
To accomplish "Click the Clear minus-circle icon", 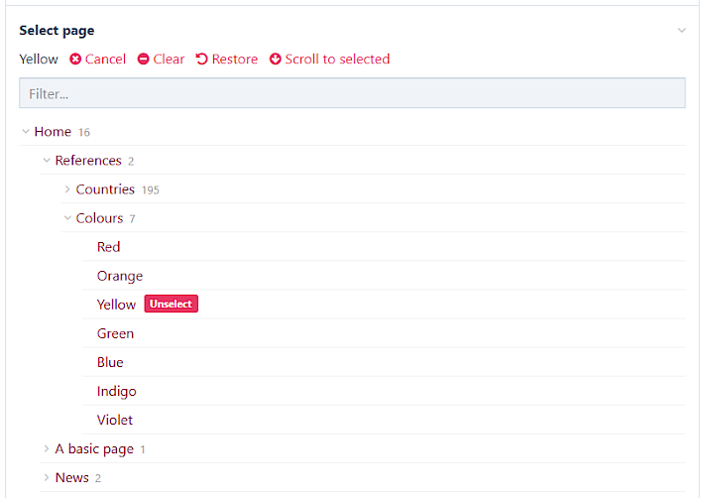I will (144, 60).
